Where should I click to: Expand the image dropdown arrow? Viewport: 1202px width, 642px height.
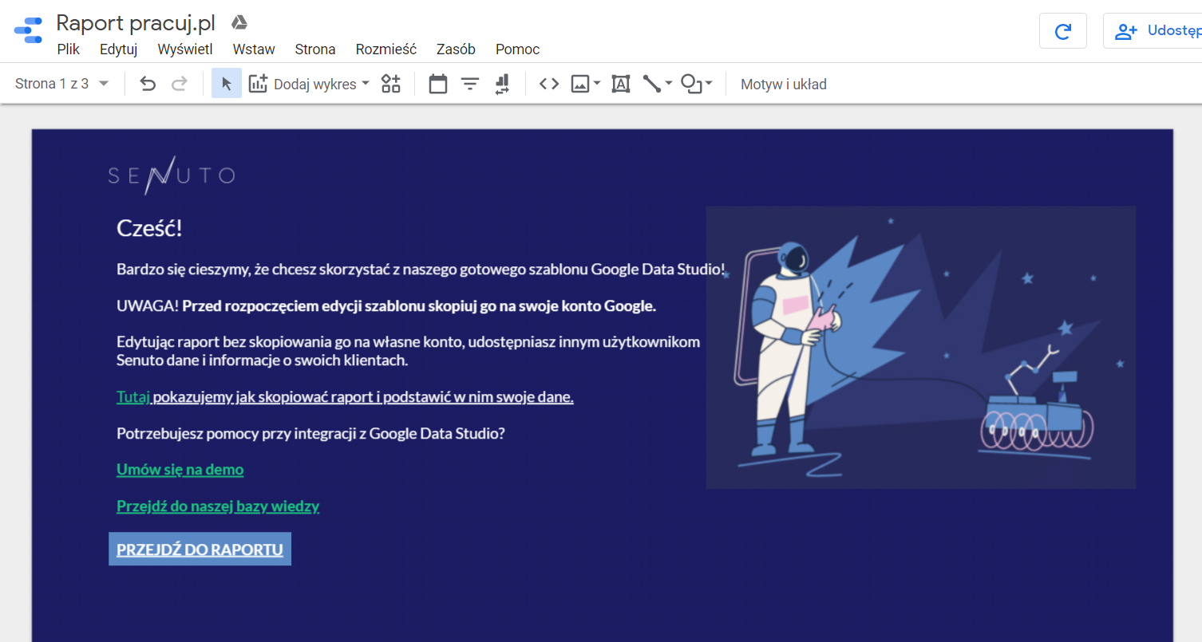[x=597, y=84]
